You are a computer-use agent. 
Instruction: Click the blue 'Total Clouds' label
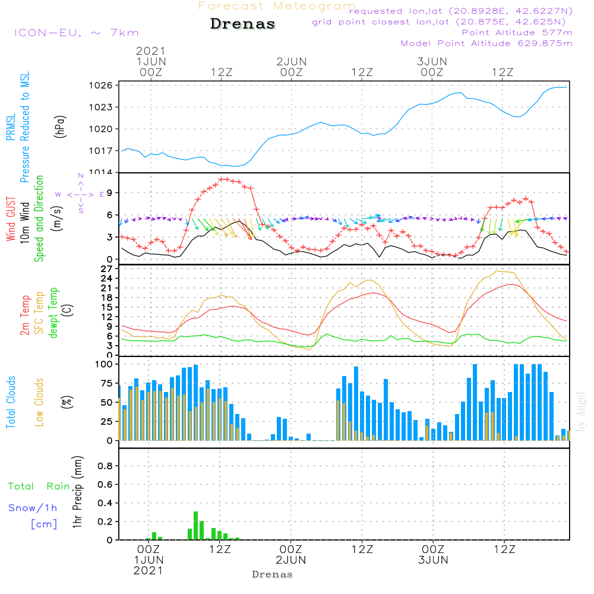pyautogui.click(x=11, y=402)
